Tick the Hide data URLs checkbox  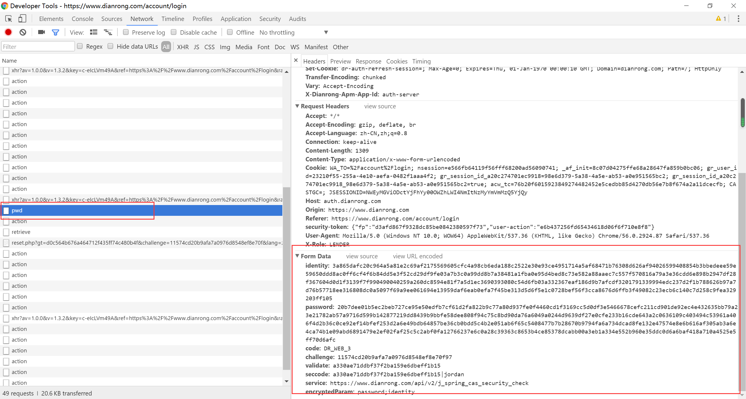pyautogui.click(x=110, y=46)
